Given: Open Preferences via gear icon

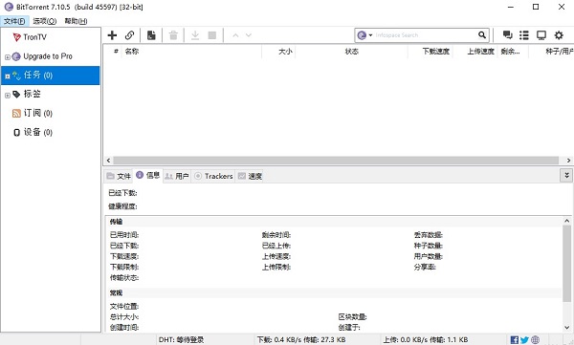Looking at the screenshot, I should tap(559, 35).
